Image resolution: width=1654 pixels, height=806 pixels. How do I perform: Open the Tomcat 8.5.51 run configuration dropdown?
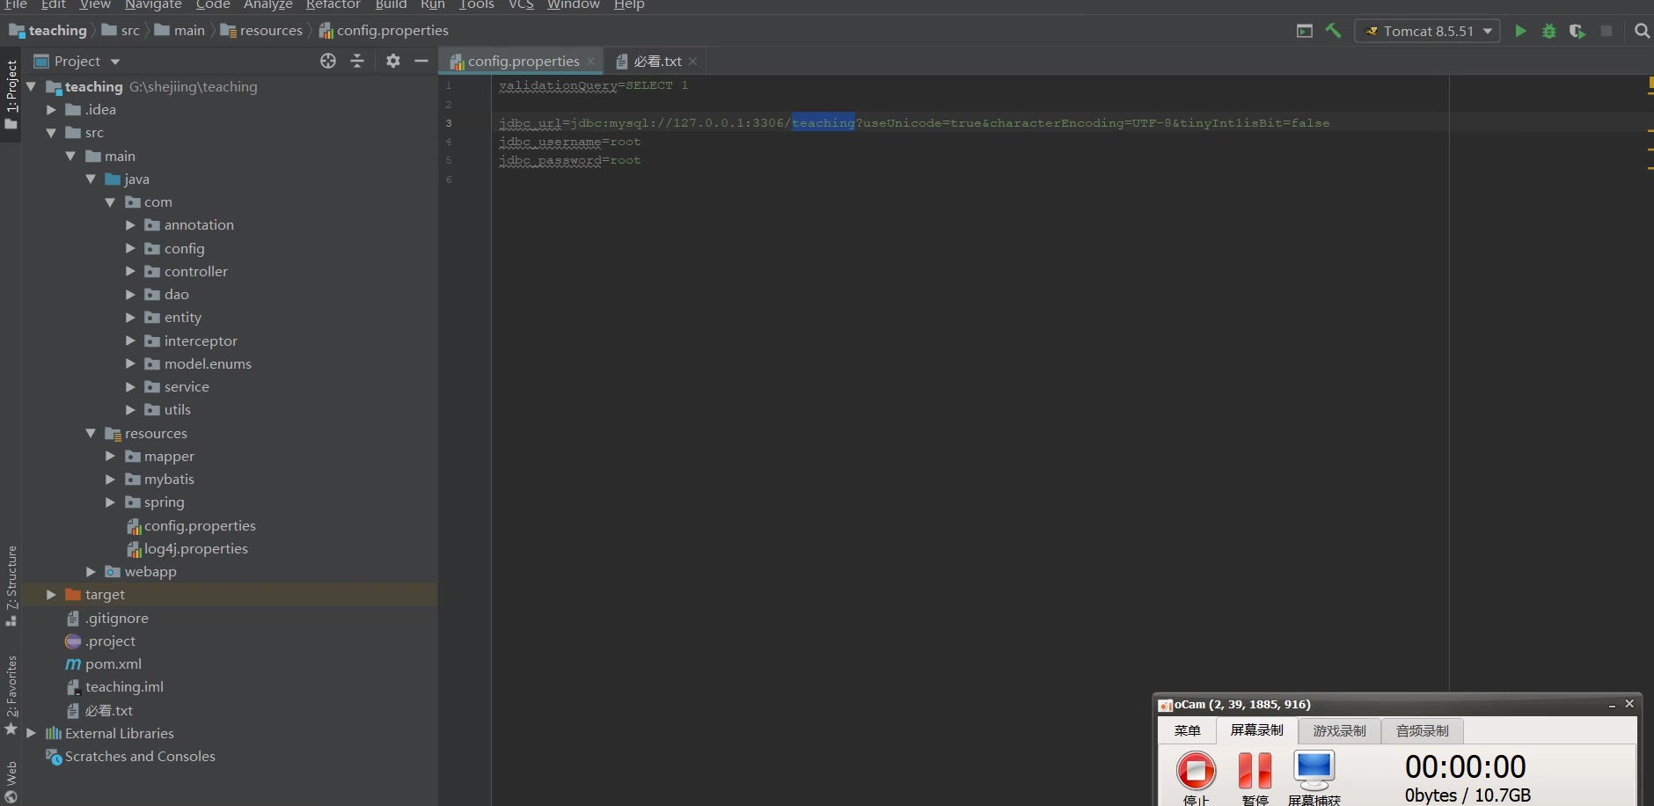[1427, 31]
